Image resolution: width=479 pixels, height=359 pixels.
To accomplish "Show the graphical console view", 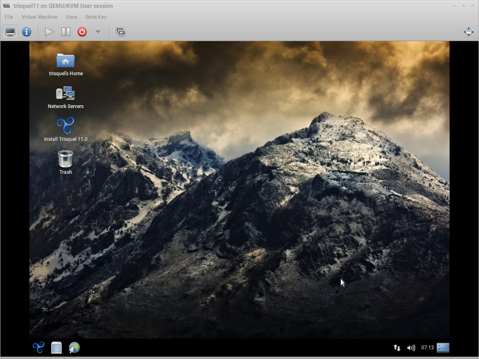I will [10, 32].
